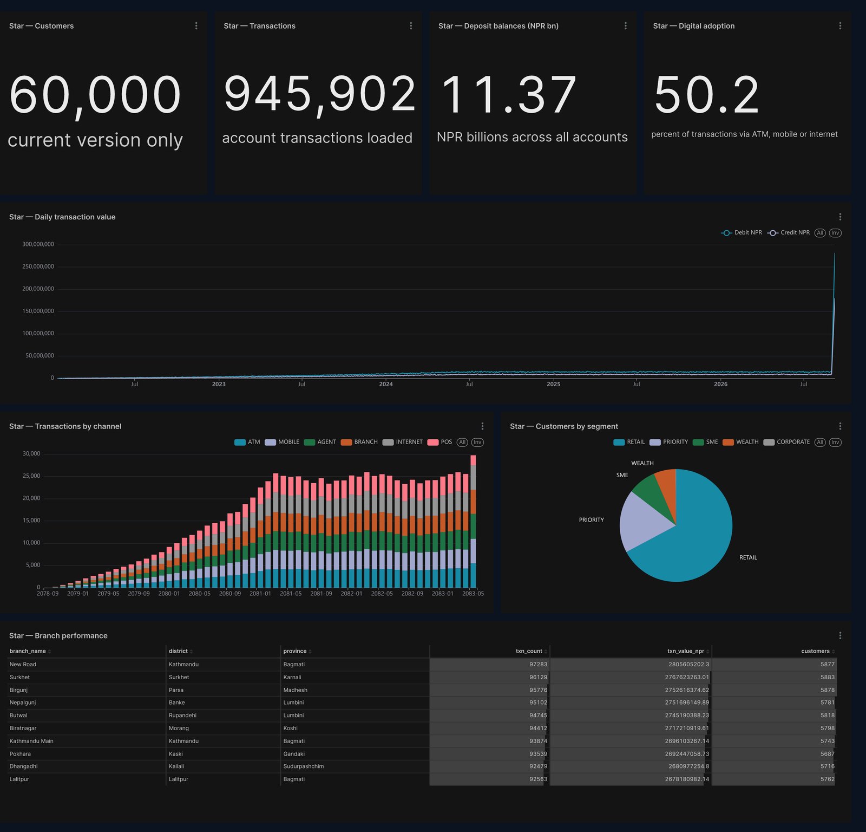Click the district column sort icon
The width and height of the screenshot is (866, 832).
[192, 652]
